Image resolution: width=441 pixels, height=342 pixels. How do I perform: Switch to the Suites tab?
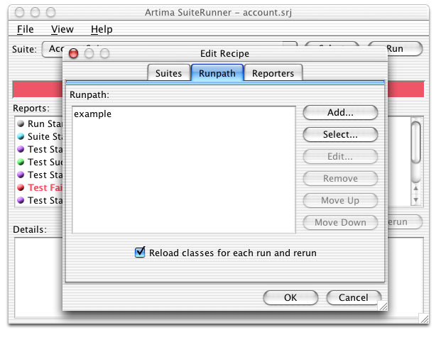coord(169,73)
